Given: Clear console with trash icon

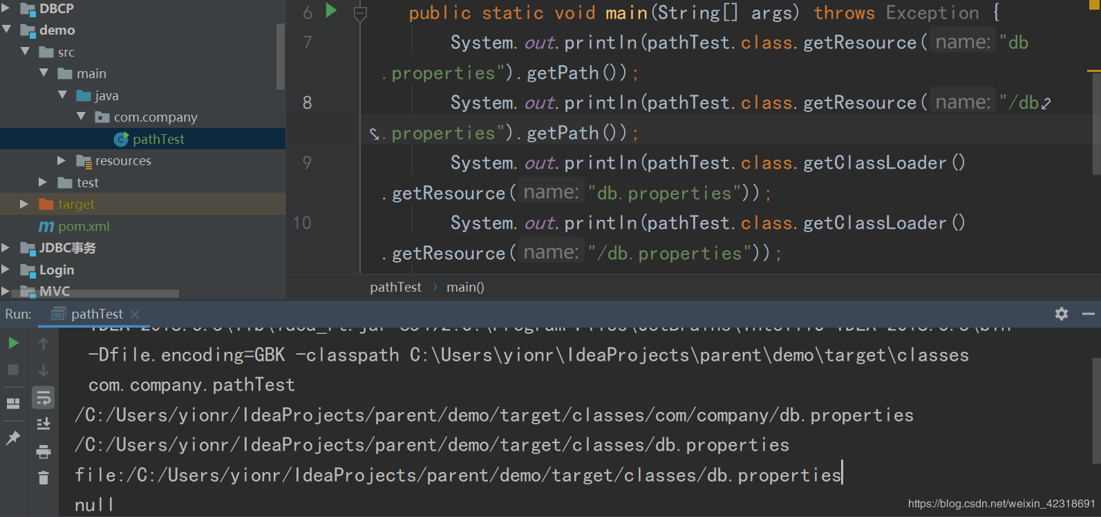Looking at the screenshot, I should (x=44, y=478).
